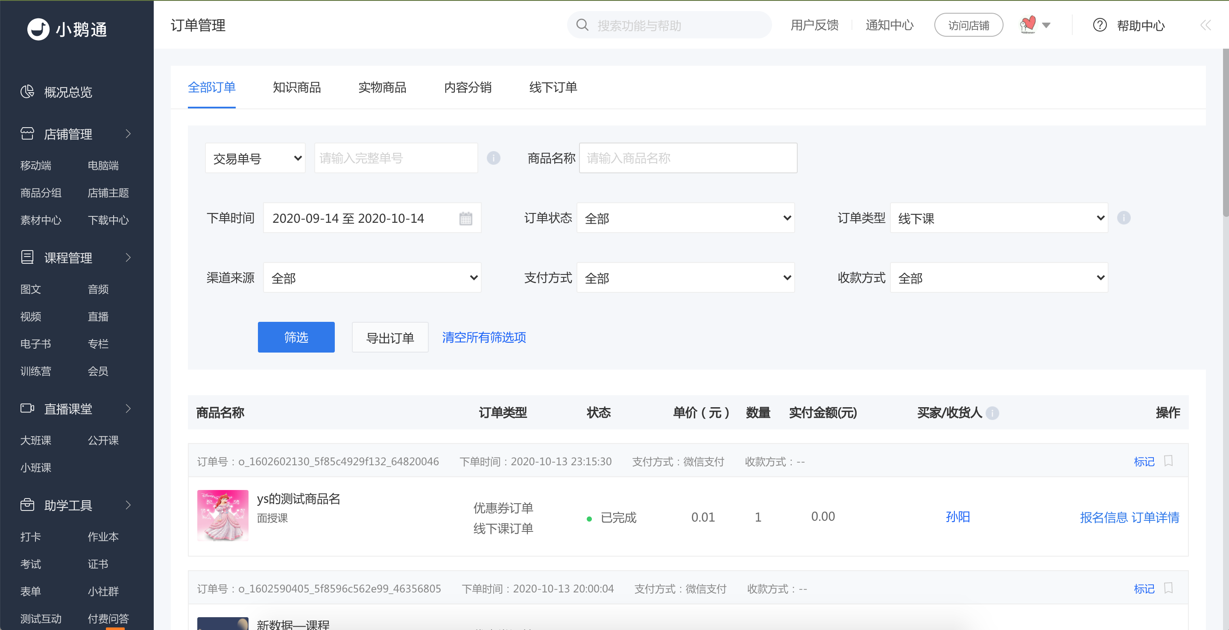The height and width of the screenshot is (630, 1229).
Task: Switch to the 知识商品 tab
Action: [297, 87]
